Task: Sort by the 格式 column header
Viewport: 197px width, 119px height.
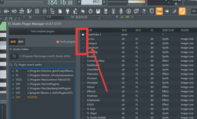Action: point(138,30)
